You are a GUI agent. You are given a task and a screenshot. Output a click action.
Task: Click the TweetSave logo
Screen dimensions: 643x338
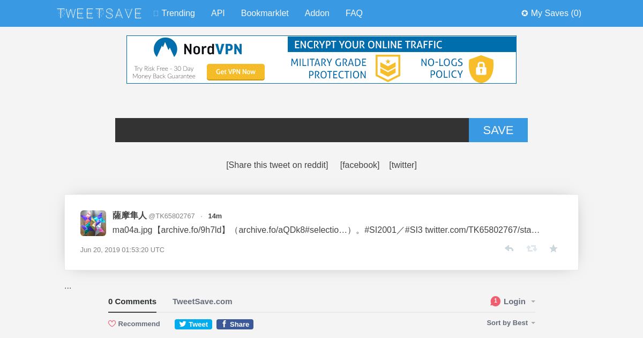[100, 13]
